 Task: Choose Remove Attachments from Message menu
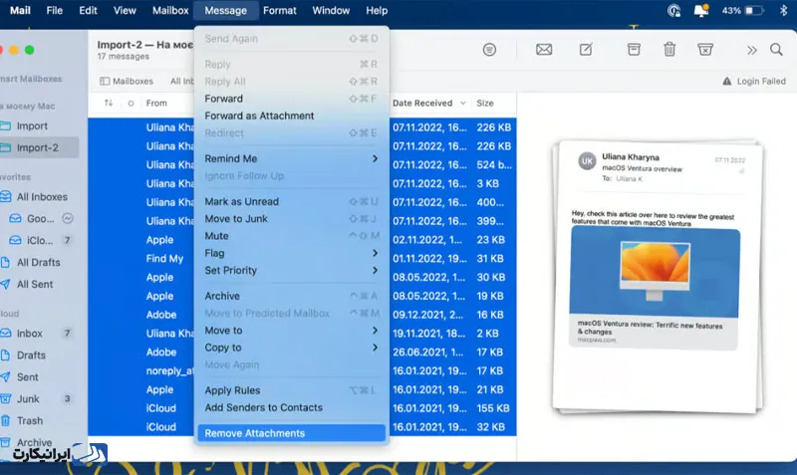pyautogui.click(x=291, y=433)
